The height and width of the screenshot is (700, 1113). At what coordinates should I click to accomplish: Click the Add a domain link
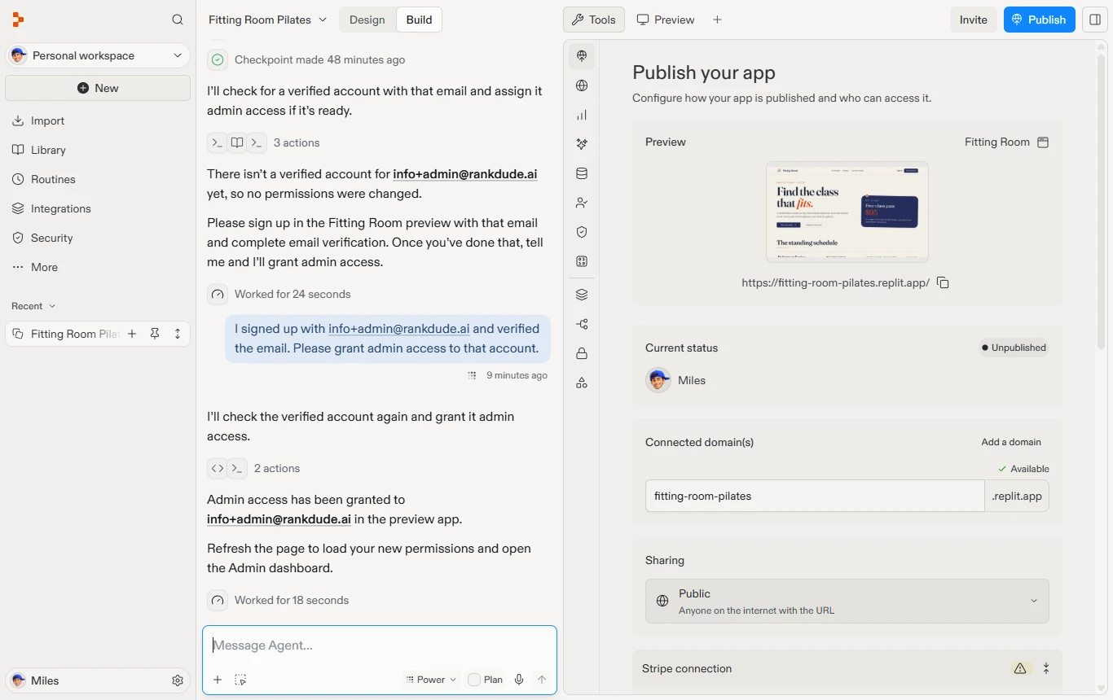1011,442
